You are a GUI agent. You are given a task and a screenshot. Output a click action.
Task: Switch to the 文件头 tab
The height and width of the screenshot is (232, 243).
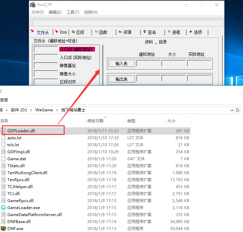coord(42,32)
